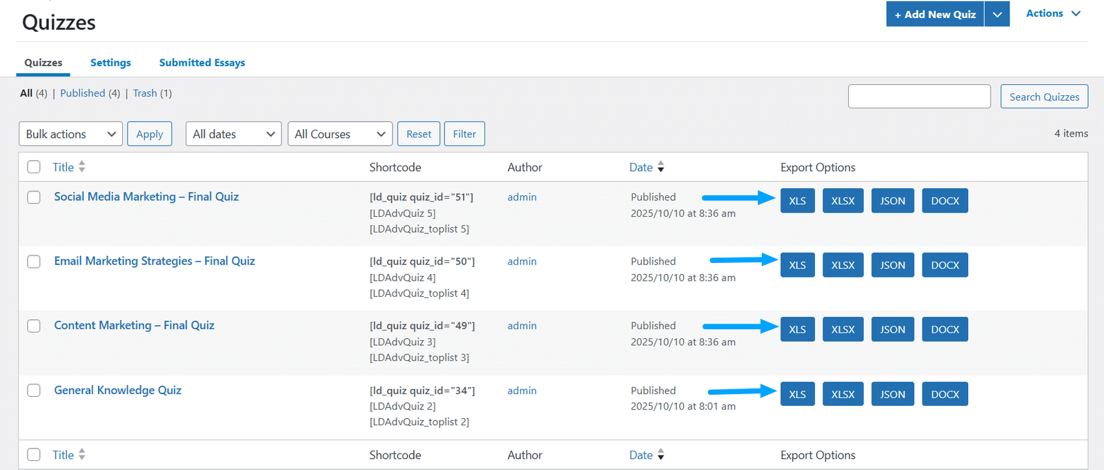Click the sort arrows next to the top Date header
1104x470 pixels.
pos(661,167)
